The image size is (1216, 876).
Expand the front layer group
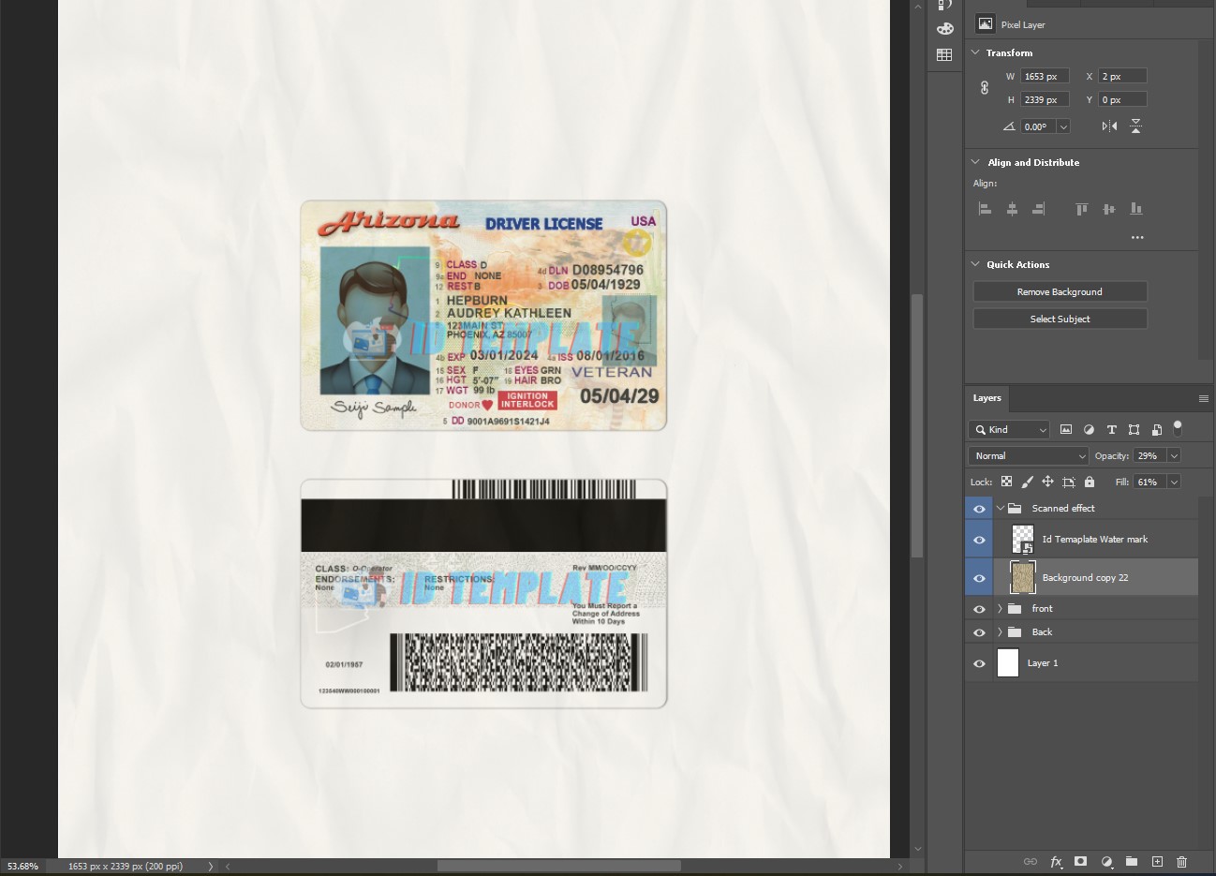[x=1000, y=608]
